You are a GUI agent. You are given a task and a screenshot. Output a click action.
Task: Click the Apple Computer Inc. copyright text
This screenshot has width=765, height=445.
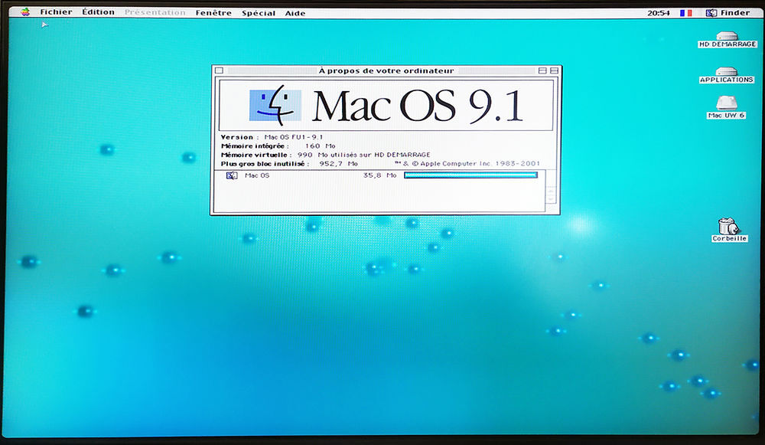[x=467, y=164]
